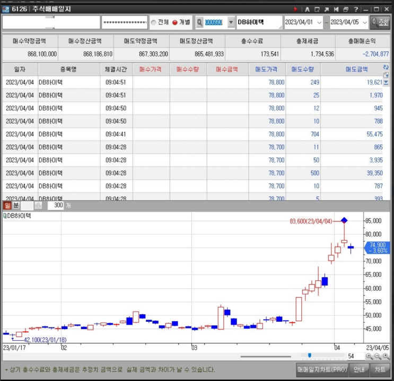This screenshot has width=394, height=381.
Task: Click the font size A icon in title bar
Action: (x=307, y=9)
